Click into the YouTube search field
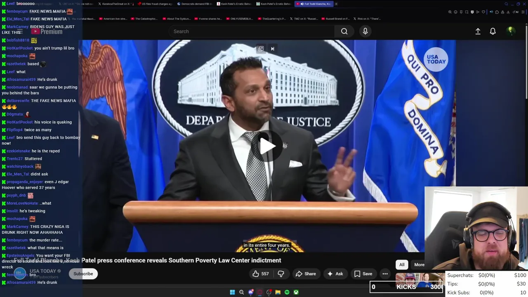 click(x=252, y=31)
